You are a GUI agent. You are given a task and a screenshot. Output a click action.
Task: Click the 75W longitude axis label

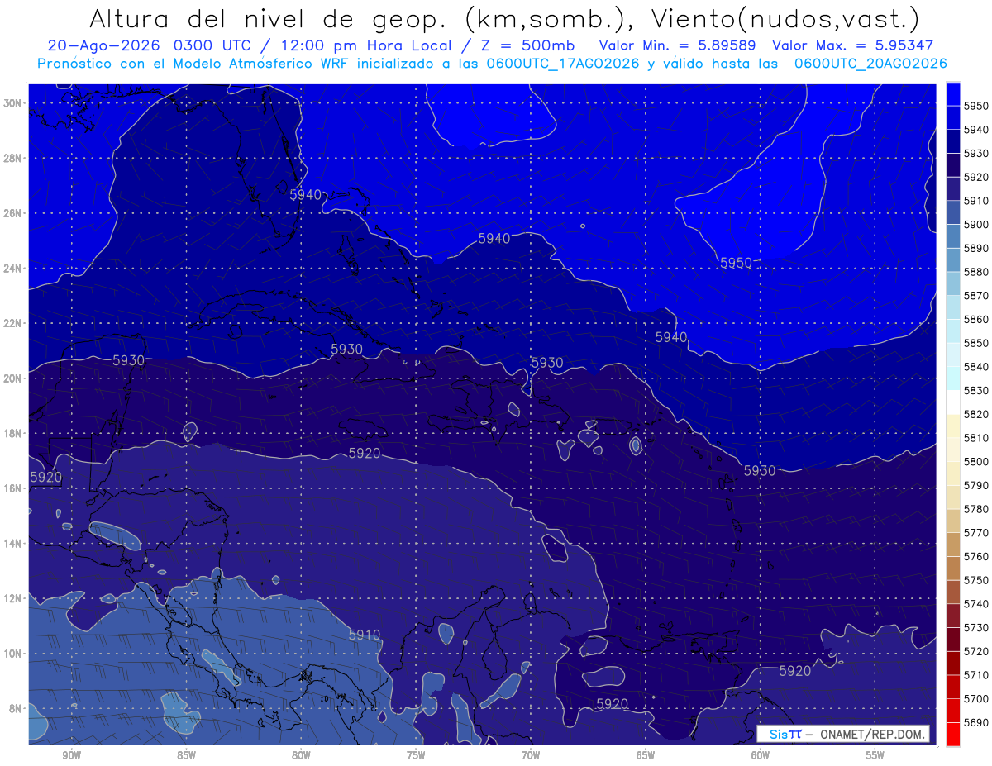pos(416,755)
